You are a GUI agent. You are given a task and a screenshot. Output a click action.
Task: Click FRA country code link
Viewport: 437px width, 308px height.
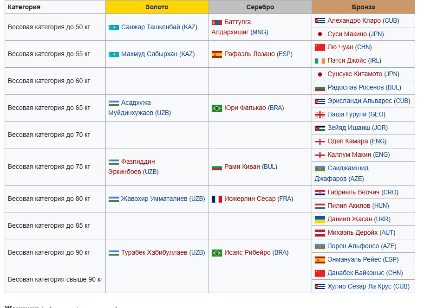click(x=285, y=199)
